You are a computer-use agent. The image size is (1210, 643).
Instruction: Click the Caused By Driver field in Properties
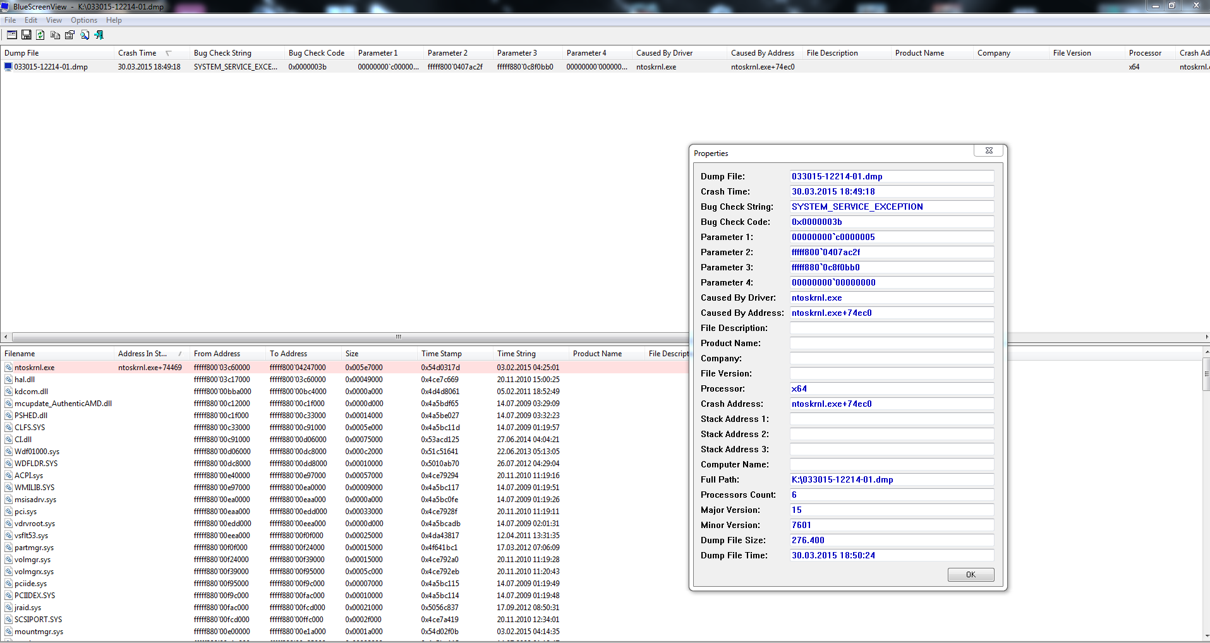(x=892, y=298)
